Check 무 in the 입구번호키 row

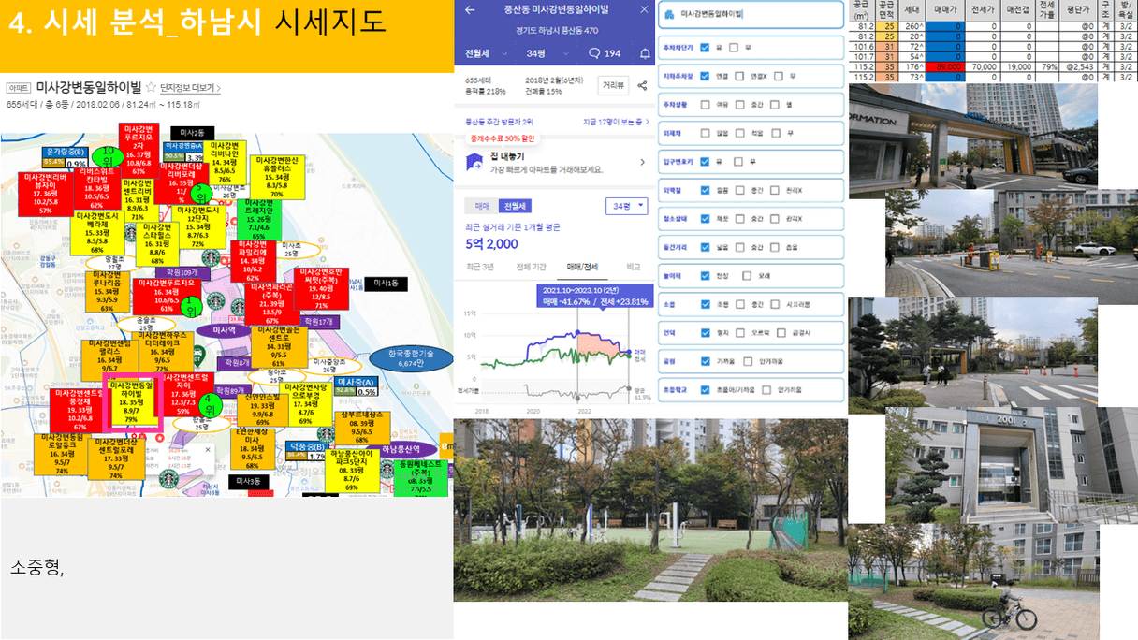pos(737,162)
